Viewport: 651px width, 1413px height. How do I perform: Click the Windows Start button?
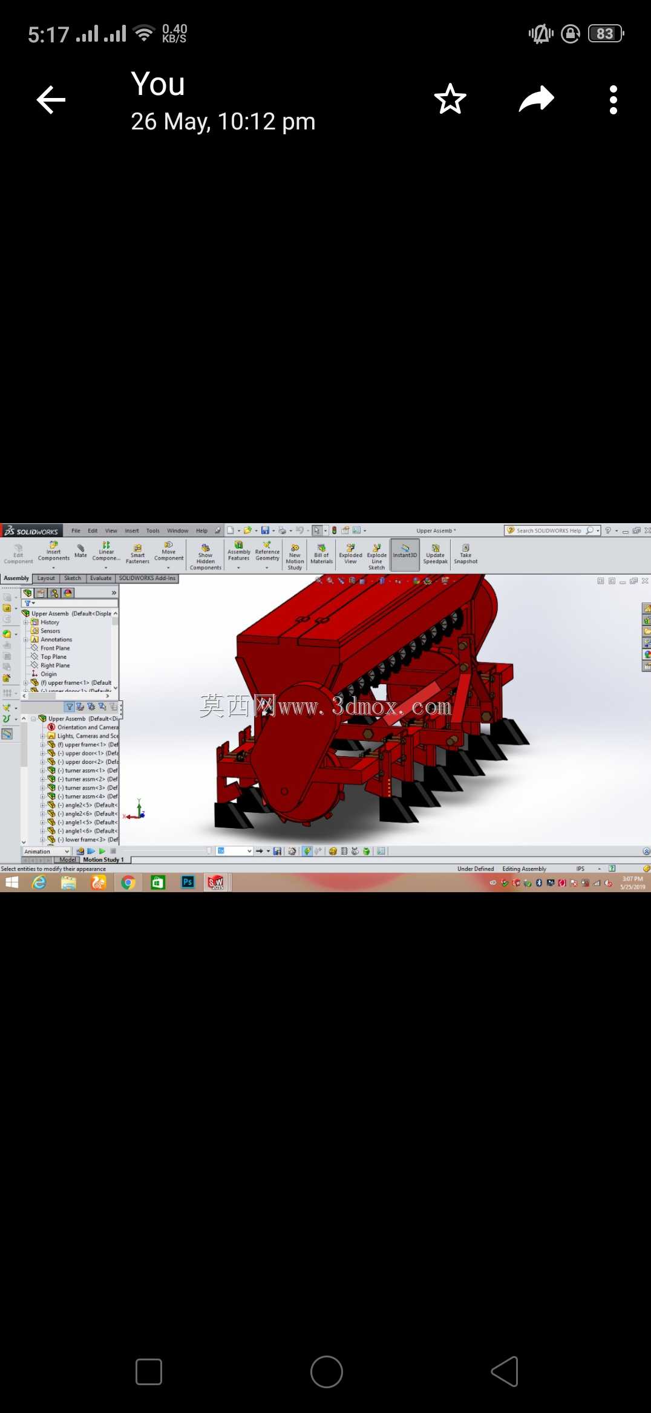(11, 883)
